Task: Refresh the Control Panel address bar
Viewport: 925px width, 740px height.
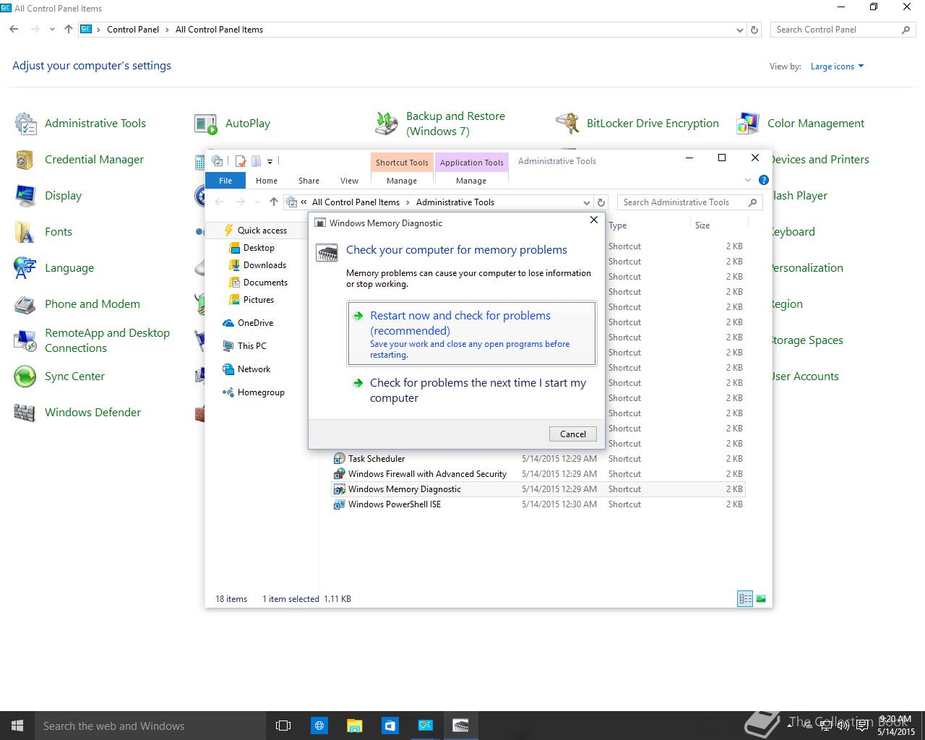Action: coord(754,30)
